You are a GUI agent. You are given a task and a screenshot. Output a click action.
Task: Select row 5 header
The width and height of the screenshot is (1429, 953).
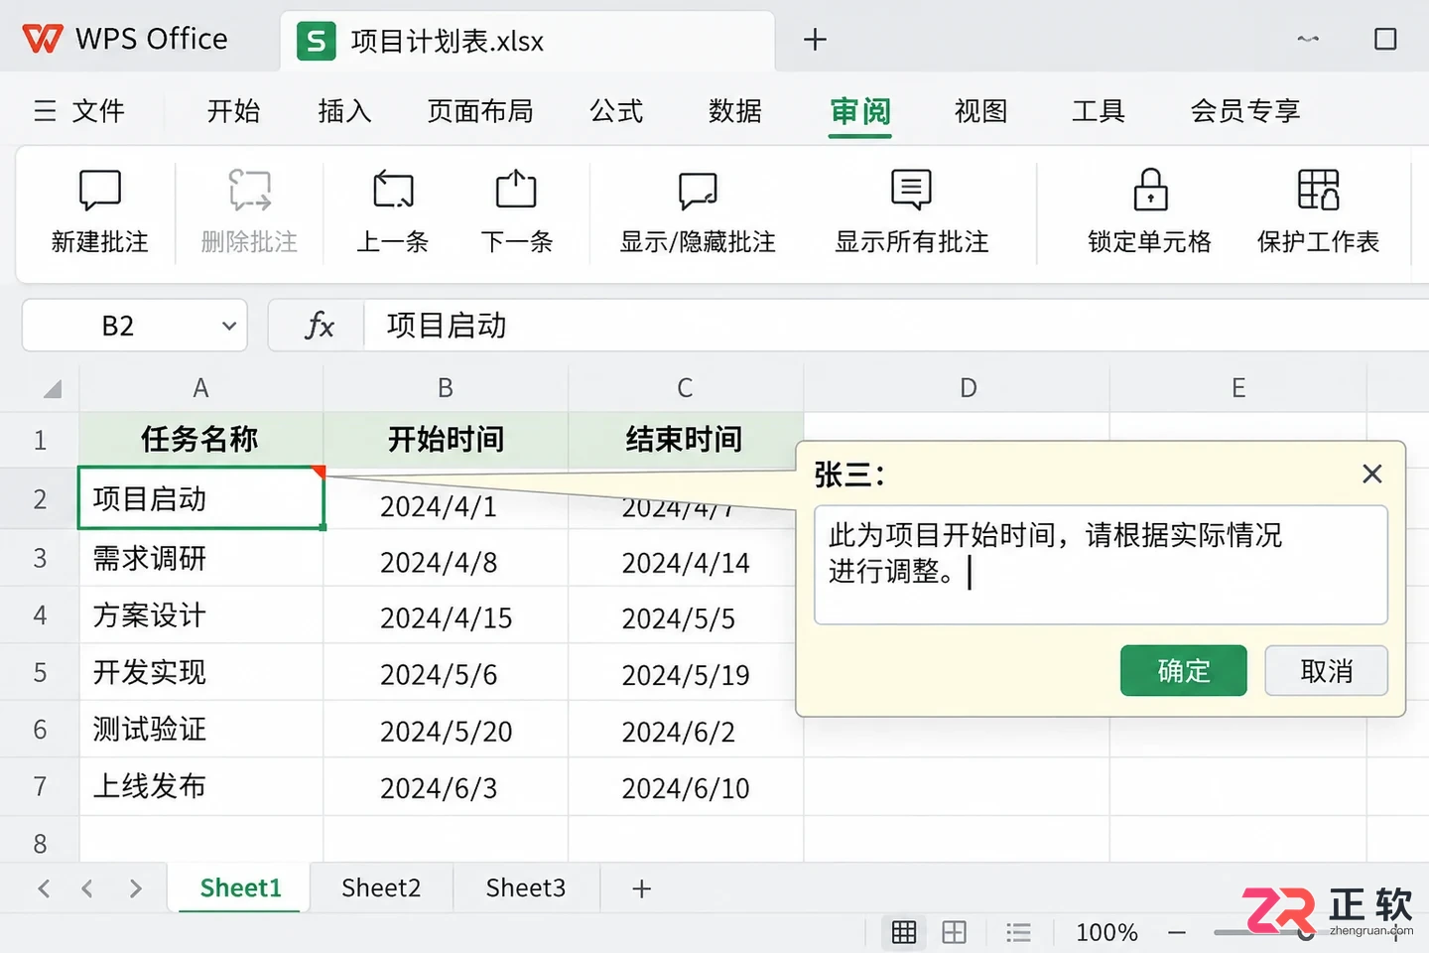[x=40, y=673]
